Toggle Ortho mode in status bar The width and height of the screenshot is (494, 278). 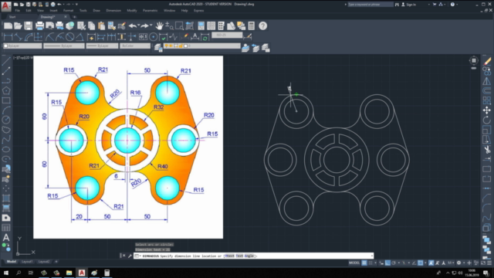[x=387, y=263]
